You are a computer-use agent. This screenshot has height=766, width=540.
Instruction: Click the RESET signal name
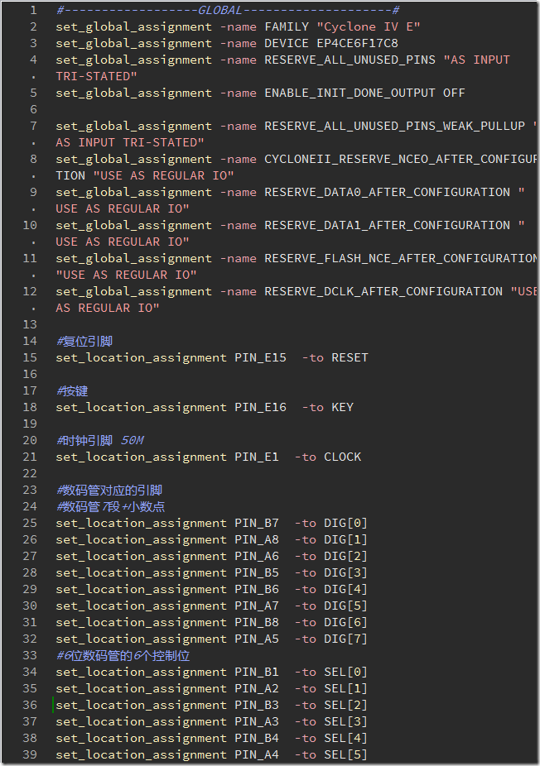(x=350, y=358)
